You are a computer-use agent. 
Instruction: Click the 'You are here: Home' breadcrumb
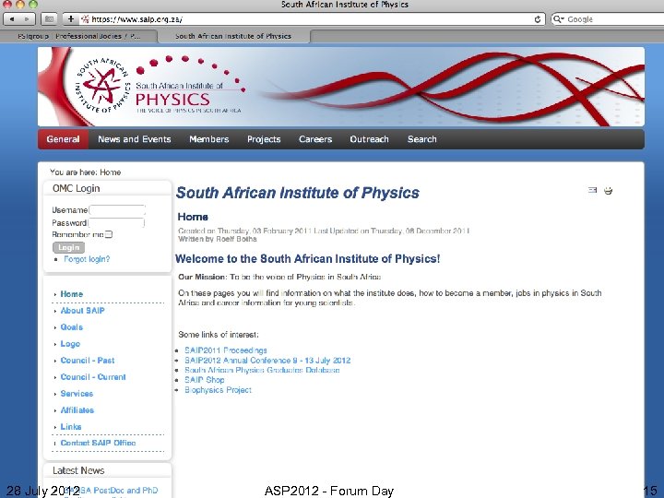coord(85,172)
